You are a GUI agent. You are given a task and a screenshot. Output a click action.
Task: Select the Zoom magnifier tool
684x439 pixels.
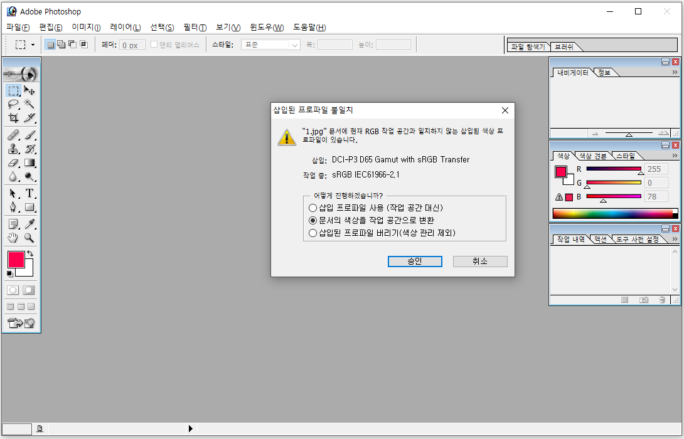(x=29, y=238)
